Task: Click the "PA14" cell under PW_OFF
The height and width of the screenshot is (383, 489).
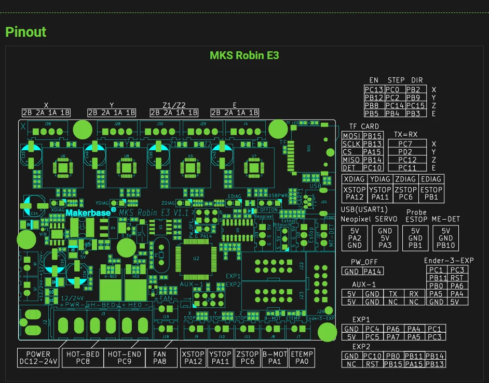Action: click(x=373, y=271)
